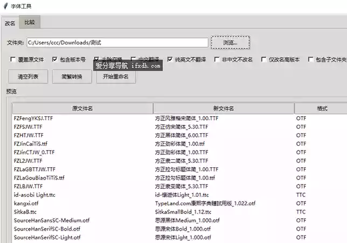Viewport: 347px width, 243px height.
Task: Enable the 包含子文件夹 checkbox
Action: pos(310,59)
